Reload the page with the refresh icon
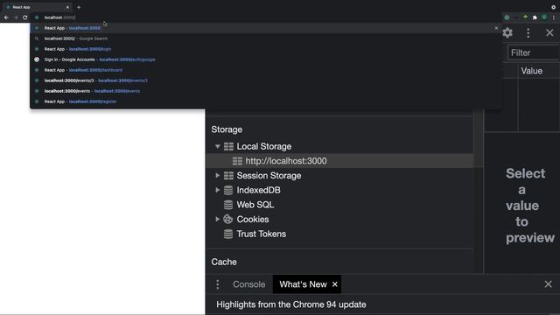This screenshot has width=560, height=315. tap(25, 17)
